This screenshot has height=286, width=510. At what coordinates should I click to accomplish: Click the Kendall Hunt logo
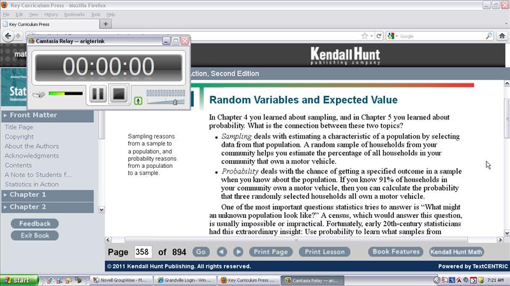pos(345,56)
